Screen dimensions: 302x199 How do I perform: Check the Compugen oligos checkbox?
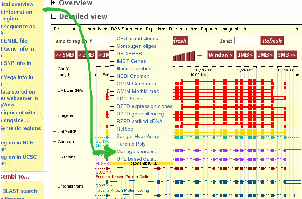pos(112,45)
